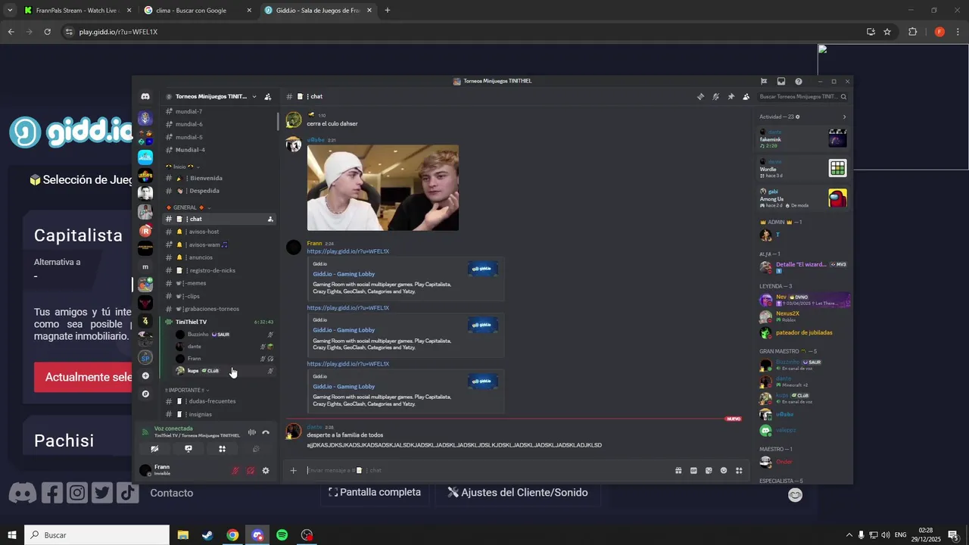The width and height of the screenshot is (969, 545).
Task: Share your screen button in voice panel
Action: coord(189,449)
